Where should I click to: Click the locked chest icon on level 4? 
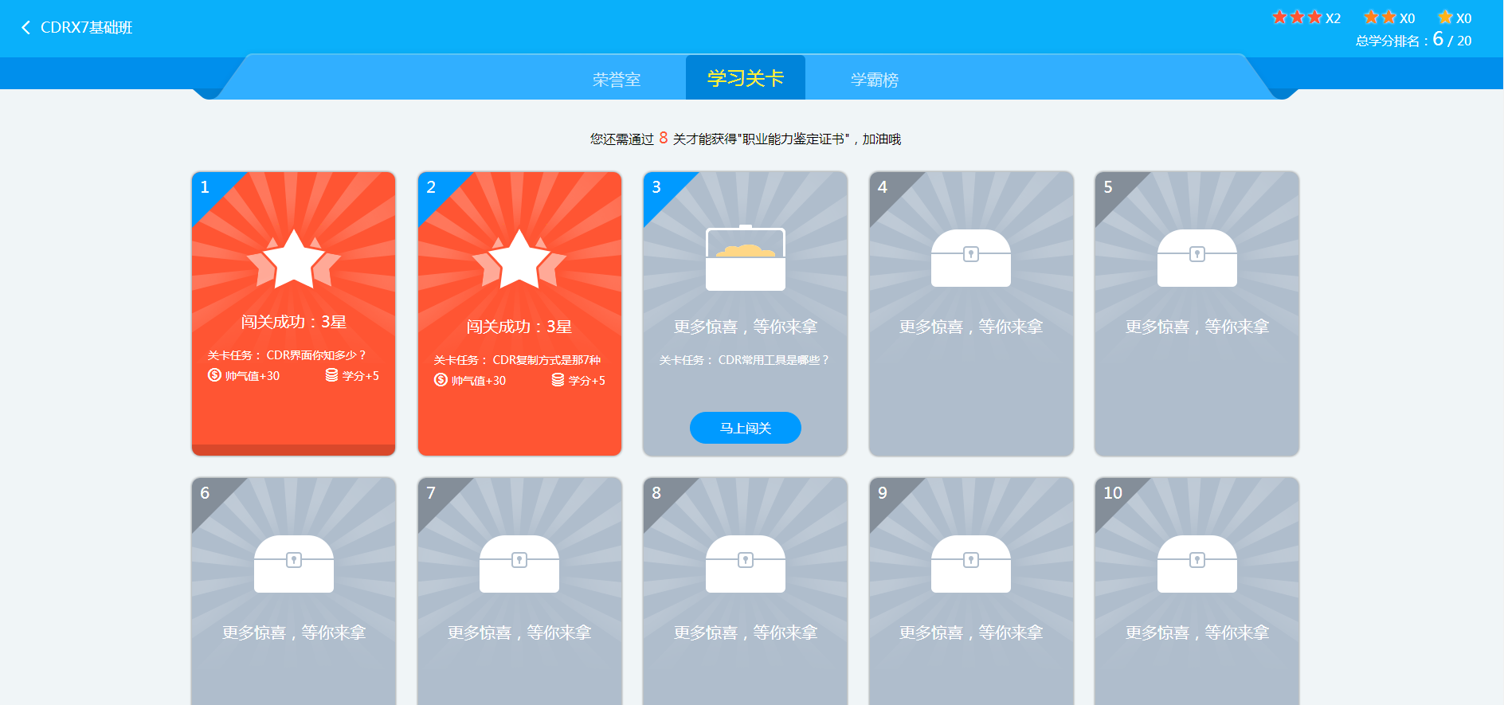click(970, 258)
